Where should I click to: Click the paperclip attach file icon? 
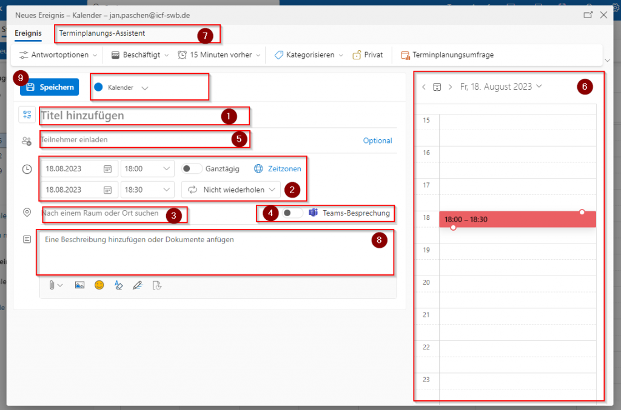point(53,285)
